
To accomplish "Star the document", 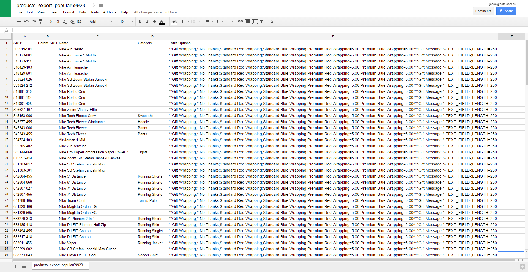I will (93, 6).
